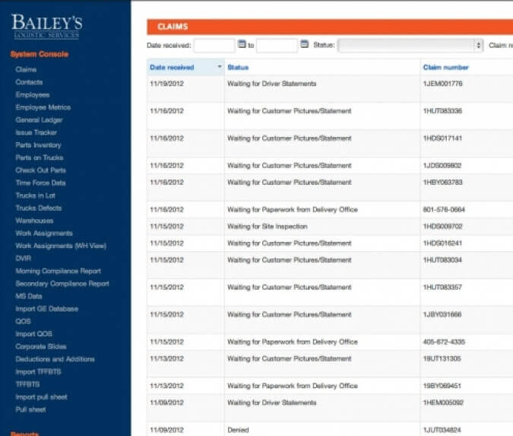Sort claims by the Status column header
The image size is (513, 436).
point(238,68)
